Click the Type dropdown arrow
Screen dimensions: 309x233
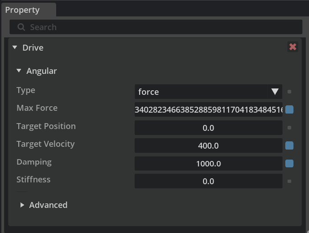[275, 92]
